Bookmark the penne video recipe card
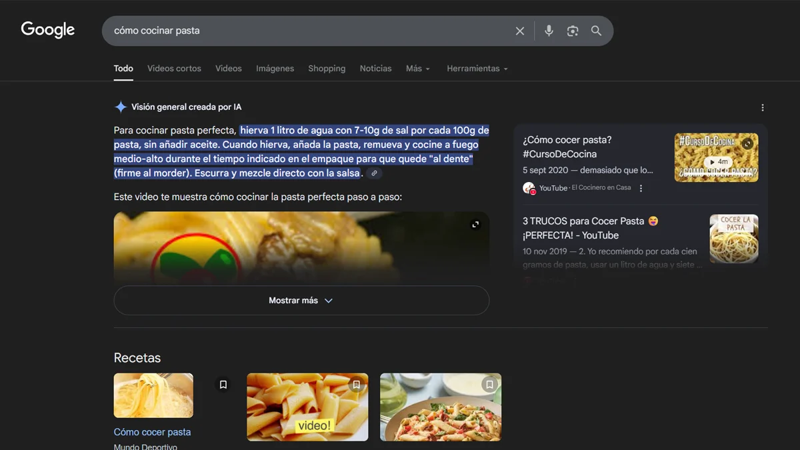This screenshot has width=800, height=450. coord(356,384)
